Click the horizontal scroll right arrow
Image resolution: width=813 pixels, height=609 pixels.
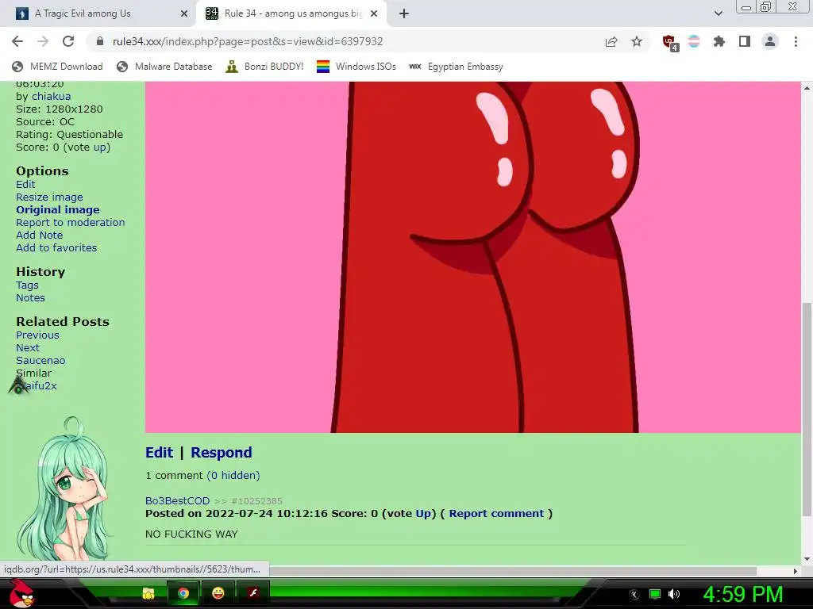click(796, 571)
